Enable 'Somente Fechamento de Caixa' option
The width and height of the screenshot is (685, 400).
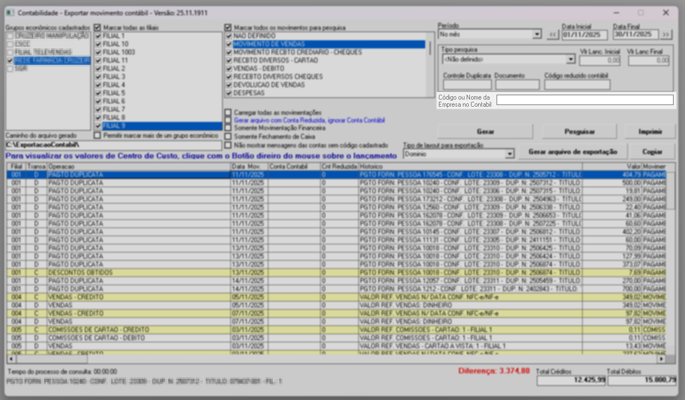(228, 137)
